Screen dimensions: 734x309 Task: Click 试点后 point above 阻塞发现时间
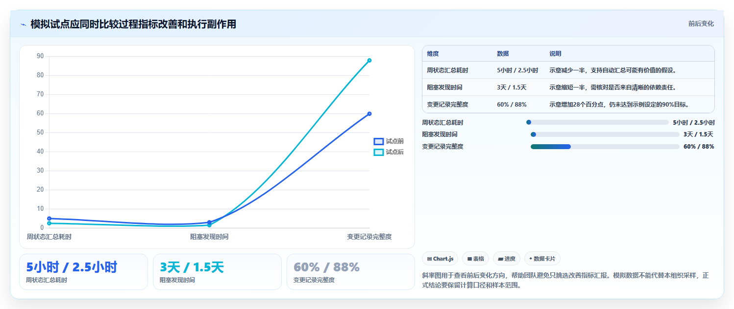click(x=209, y=225)
